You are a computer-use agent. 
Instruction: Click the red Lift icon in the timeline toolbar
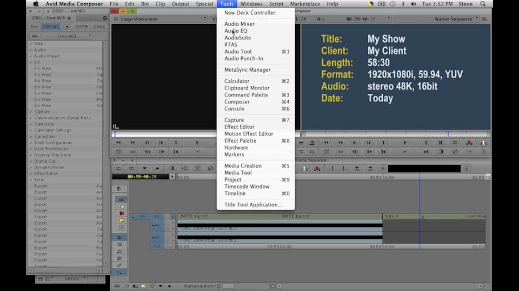pyautogui.click(x=317, y=169)
